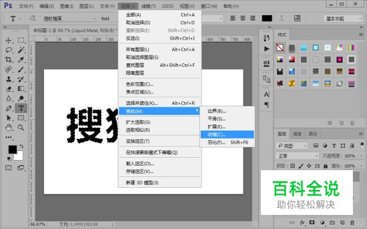Choose 色彩范围(C)... menu item
Image resolution: width=367 pixels, height=229 pixels.
160,84
